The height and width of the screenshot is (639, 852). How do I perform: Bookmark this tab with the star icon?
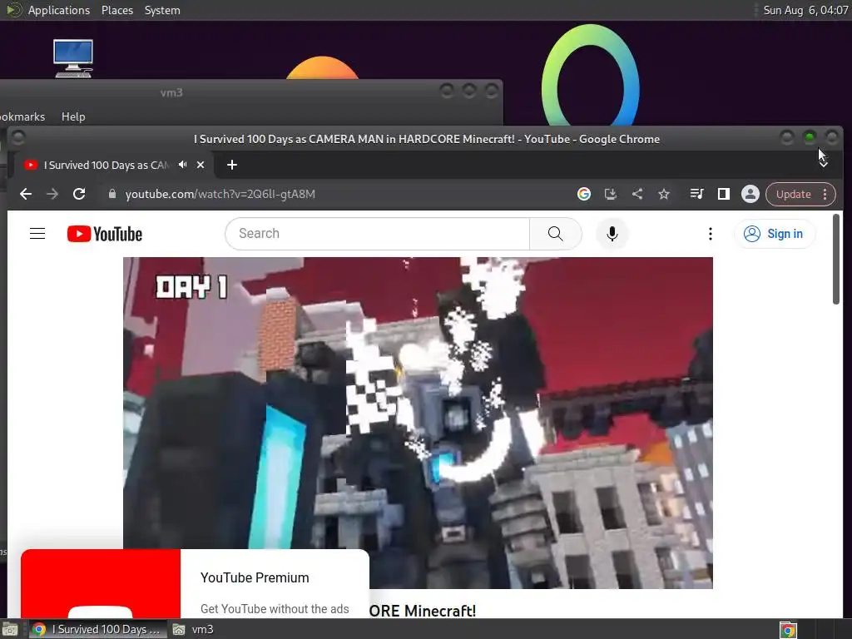[x=664, y=194]
